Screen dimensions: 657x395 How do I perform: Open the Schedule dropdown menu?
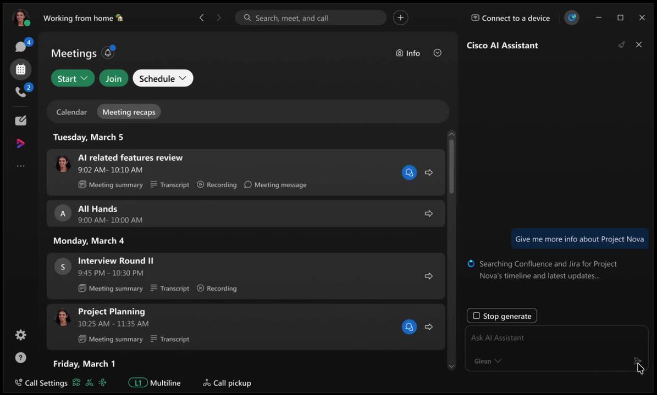pyautogui.click(x=163, y=78)
